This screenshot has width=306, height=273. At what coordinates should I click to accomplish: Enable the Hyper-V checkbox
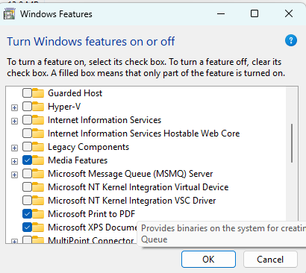tap(27, 107)
